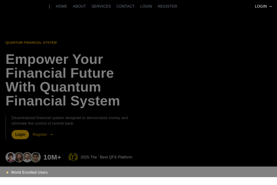The image size is (277, 185).
Task: Click the arrow icon in the top-right LOGIN
Action: click(x=271, y=7)
